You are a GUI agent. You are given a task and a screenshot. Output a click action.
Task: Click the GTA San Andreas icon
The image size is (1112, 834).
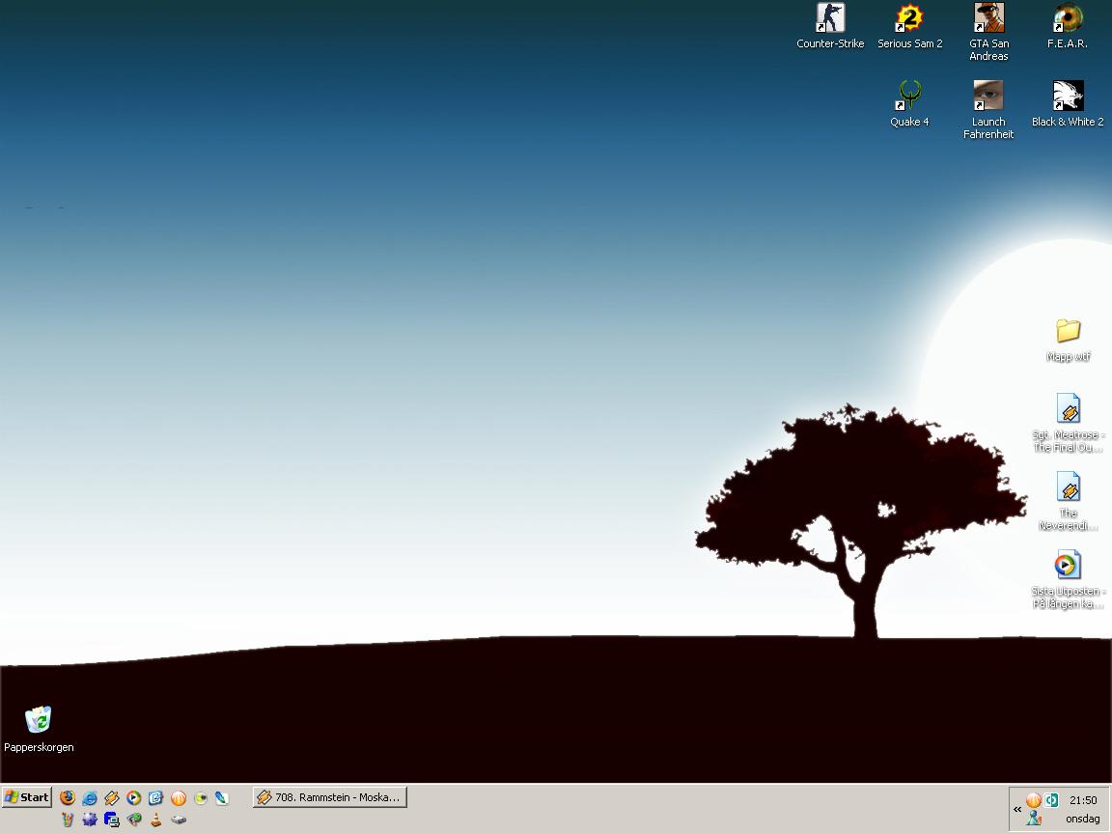click(988, 32)
